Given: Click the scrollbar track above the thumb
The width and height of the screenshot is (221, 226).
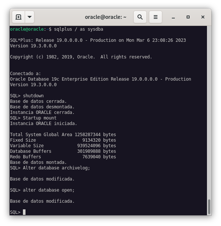Looking at the screenshot, I should pyautogui.click(x=209, y=112).
